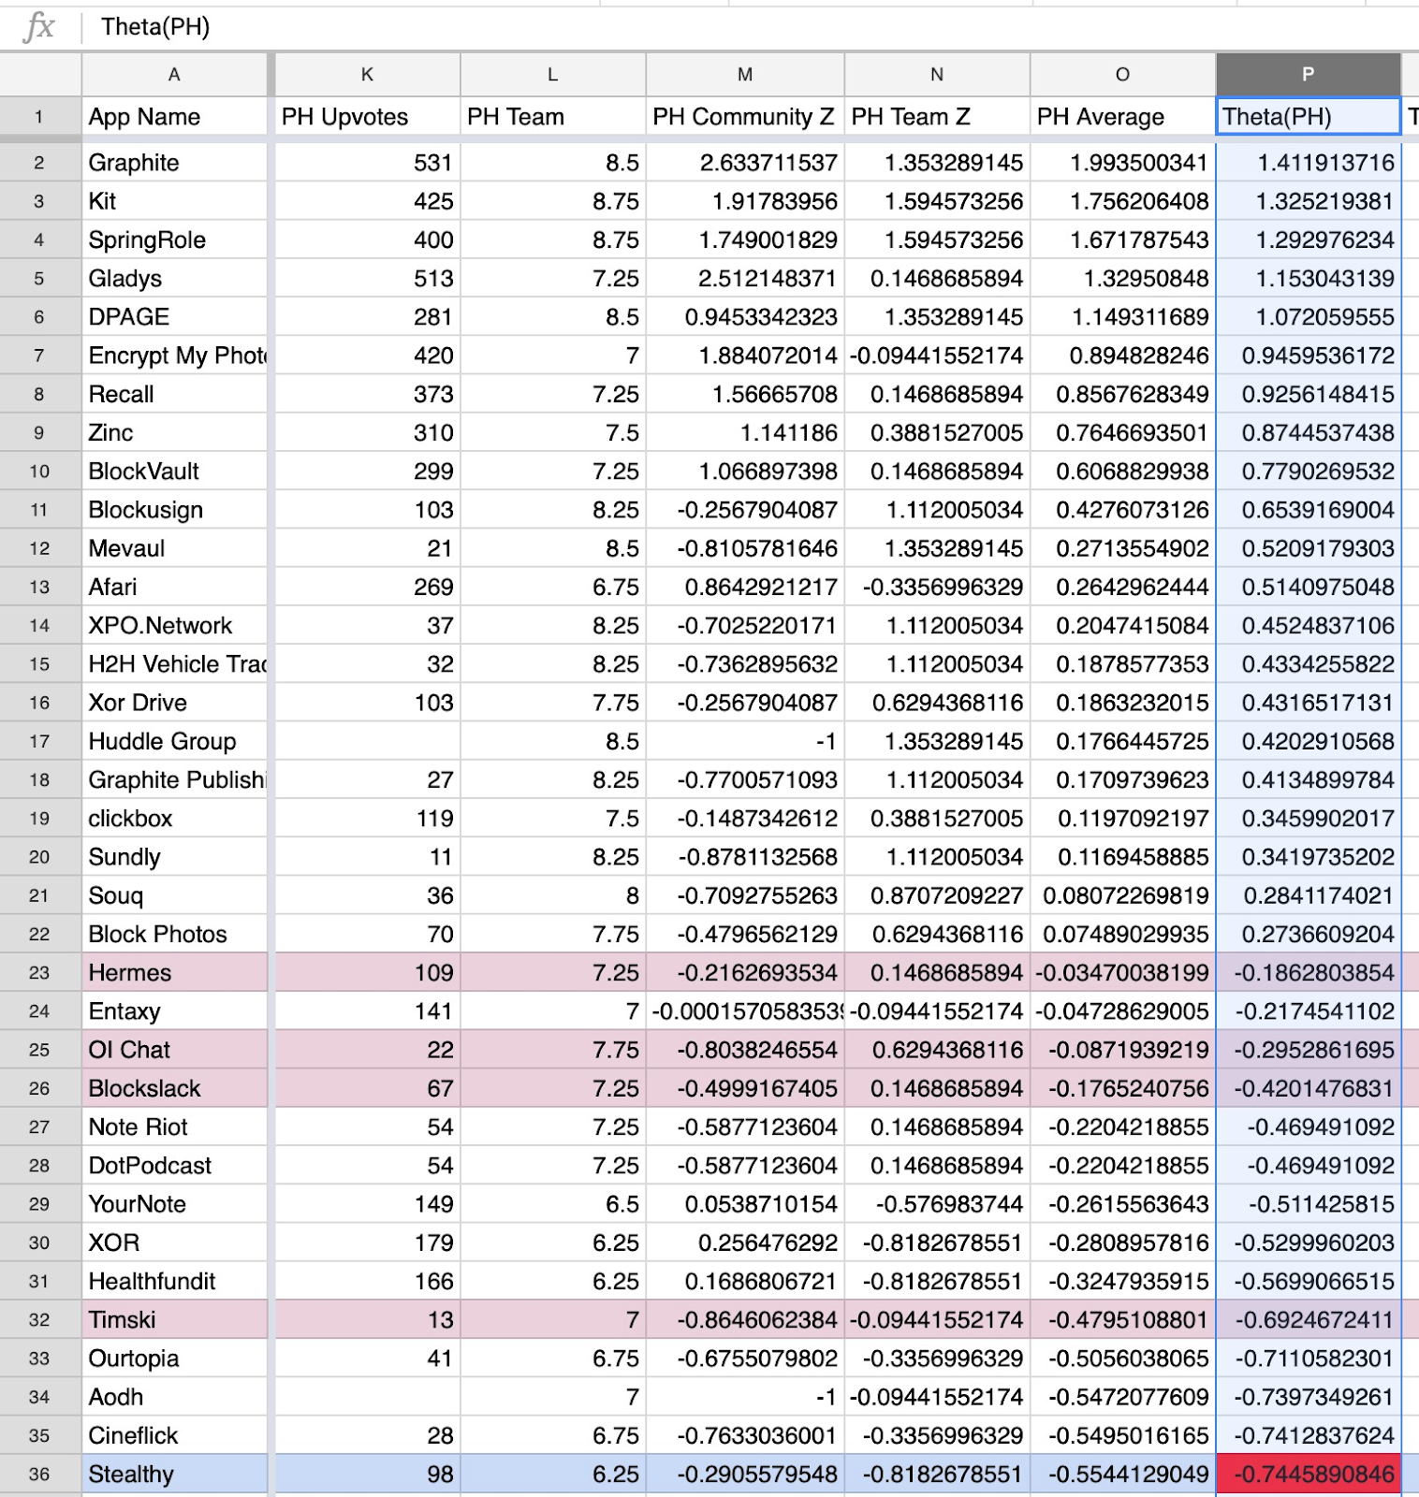Screen dimensions: 1419x1497
Task: Select the Afari cell
Action: click(x=175, y=587)
